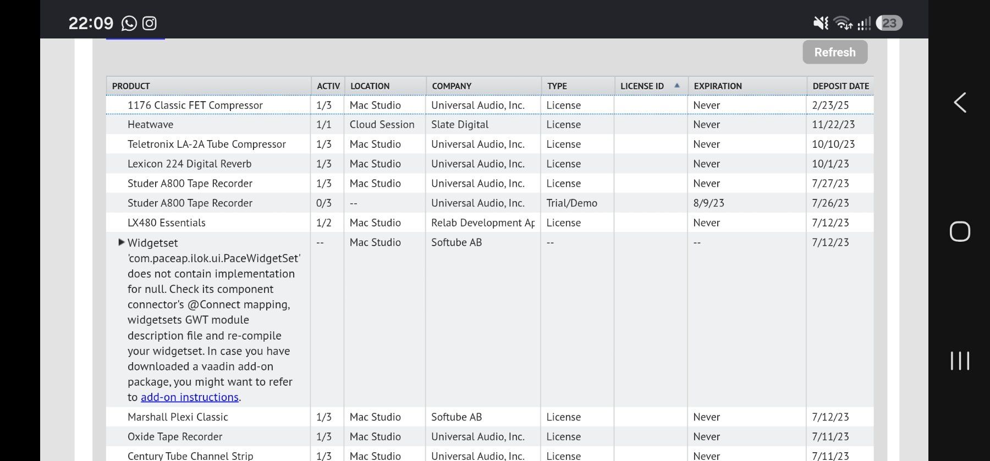Select the Heatwave product row
This screenshot has height=461, width=990.
pyautogui.click(x=490, y=125)
